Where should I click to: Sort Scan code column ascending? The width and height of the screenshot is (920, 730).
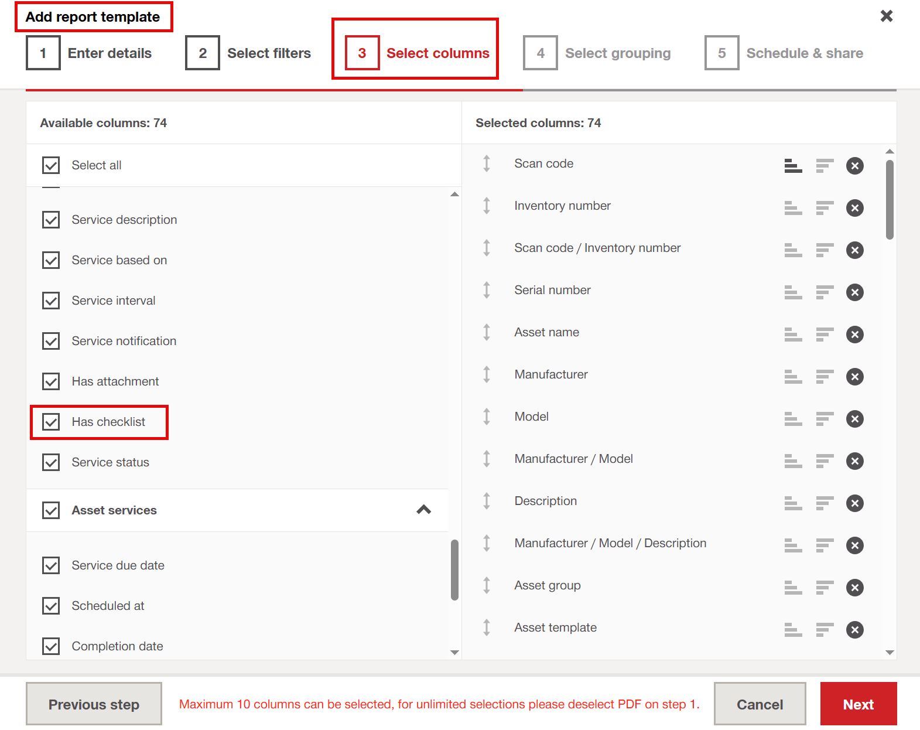click(793, 166)
